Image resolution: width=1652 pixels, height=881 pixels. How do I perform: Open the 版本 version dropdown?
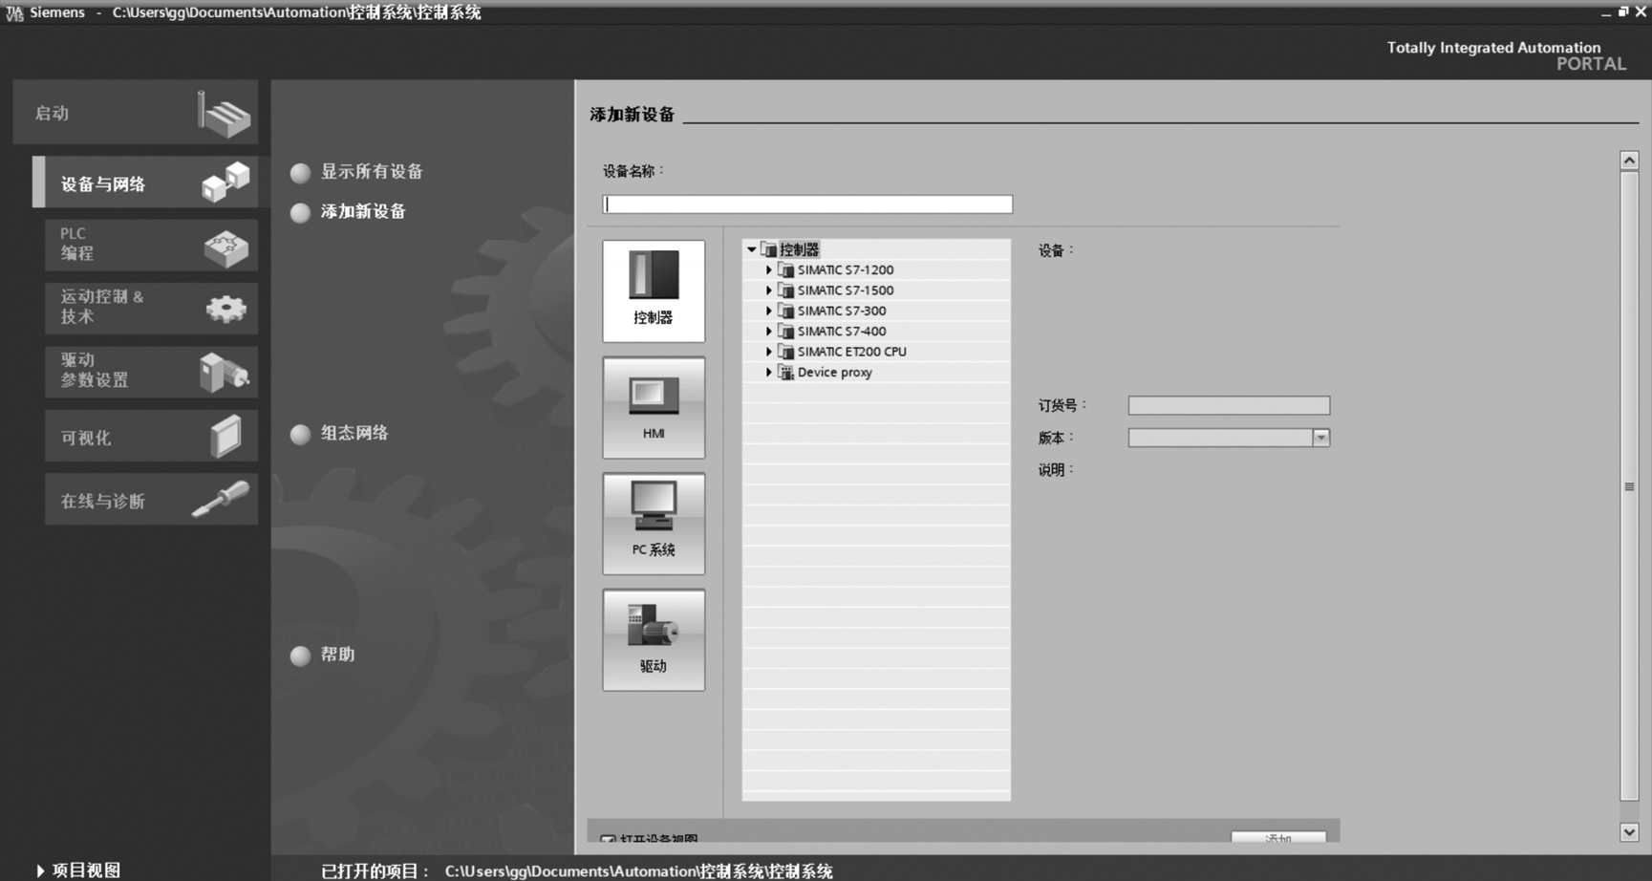click(x=1320, y=438)
